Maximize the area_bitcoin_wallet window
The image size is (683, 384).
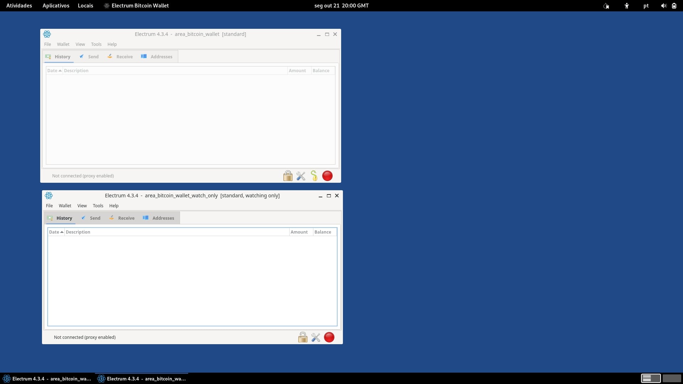(x=327, y=34)
